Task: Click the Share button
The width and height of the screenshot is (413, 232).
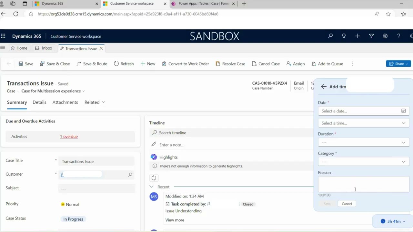Action: pos(398,64)
